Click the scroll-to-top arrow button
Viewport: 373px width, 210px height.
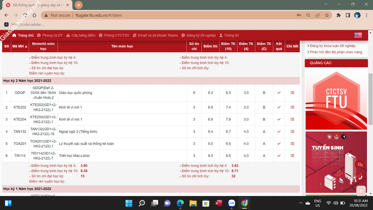(361, 191)
